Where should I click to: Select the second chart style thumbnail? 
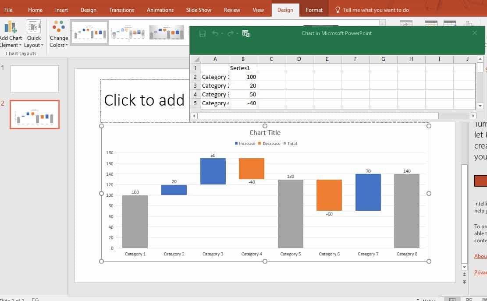coord(128,32)
